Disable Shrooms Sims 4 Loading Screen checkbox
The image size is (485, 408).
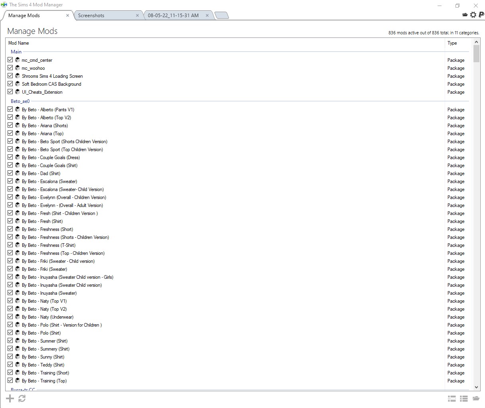point(10,76)
